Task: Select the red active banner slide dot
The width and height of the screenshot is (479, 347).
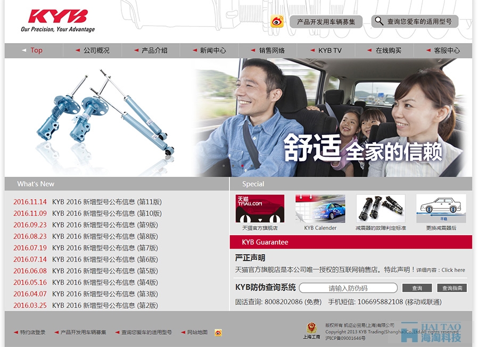Action: click(242, 166)
